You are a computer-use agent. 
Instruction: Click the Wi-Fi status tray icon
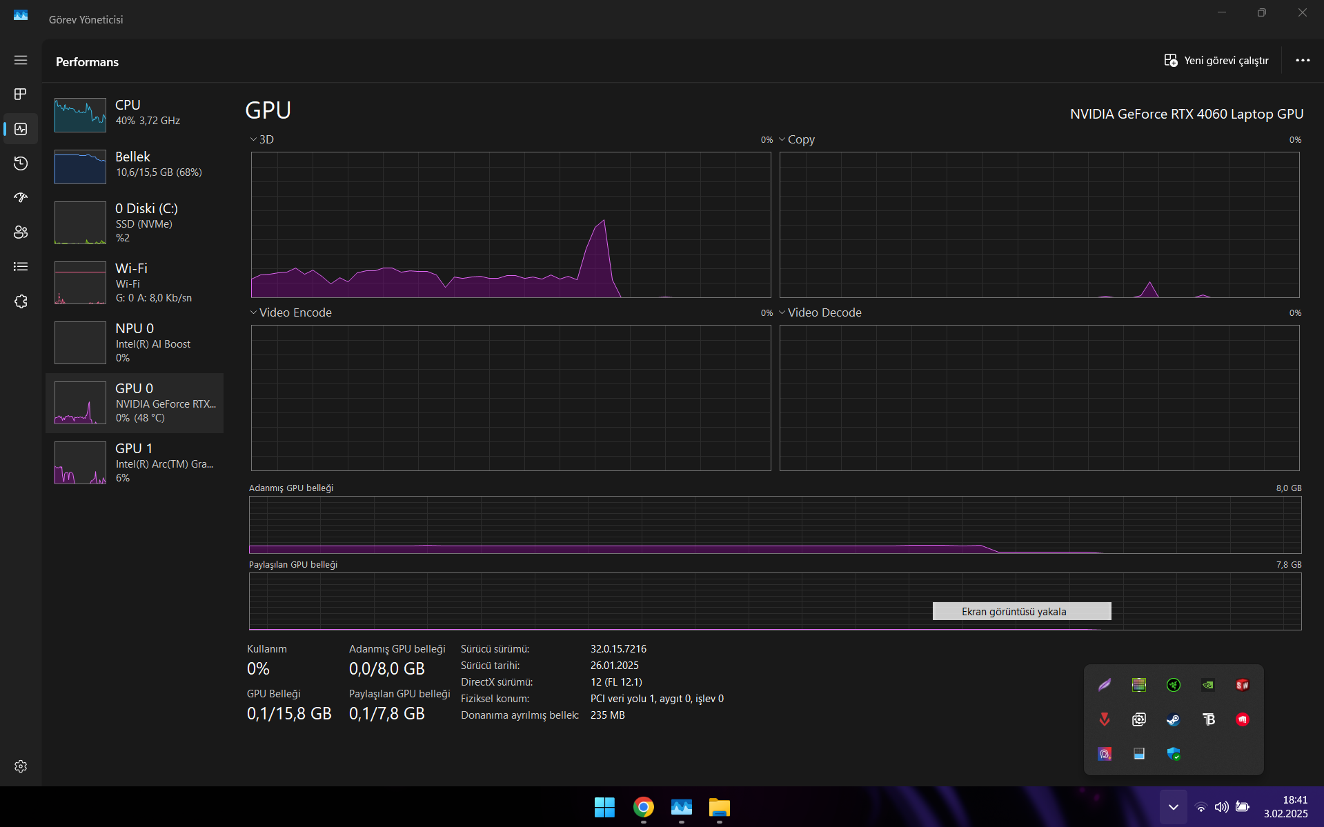1201,807
